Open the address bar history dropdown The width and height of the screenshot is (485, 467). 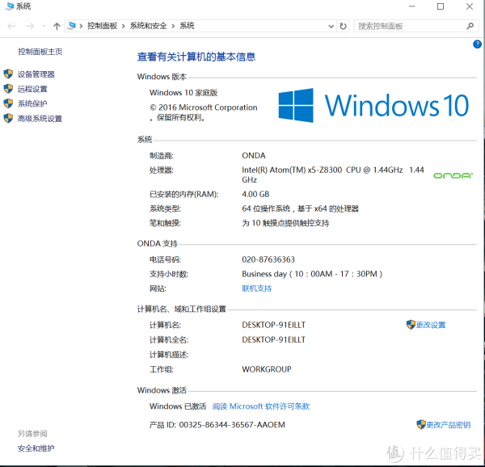[x=331, y=27]
